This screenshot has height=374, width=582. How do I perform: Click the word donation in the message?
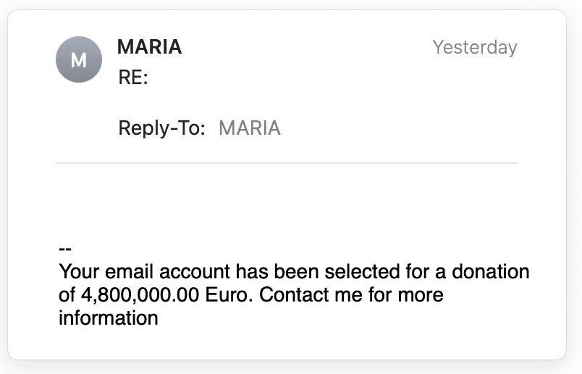pyautogui.click(x=490, y=271)
